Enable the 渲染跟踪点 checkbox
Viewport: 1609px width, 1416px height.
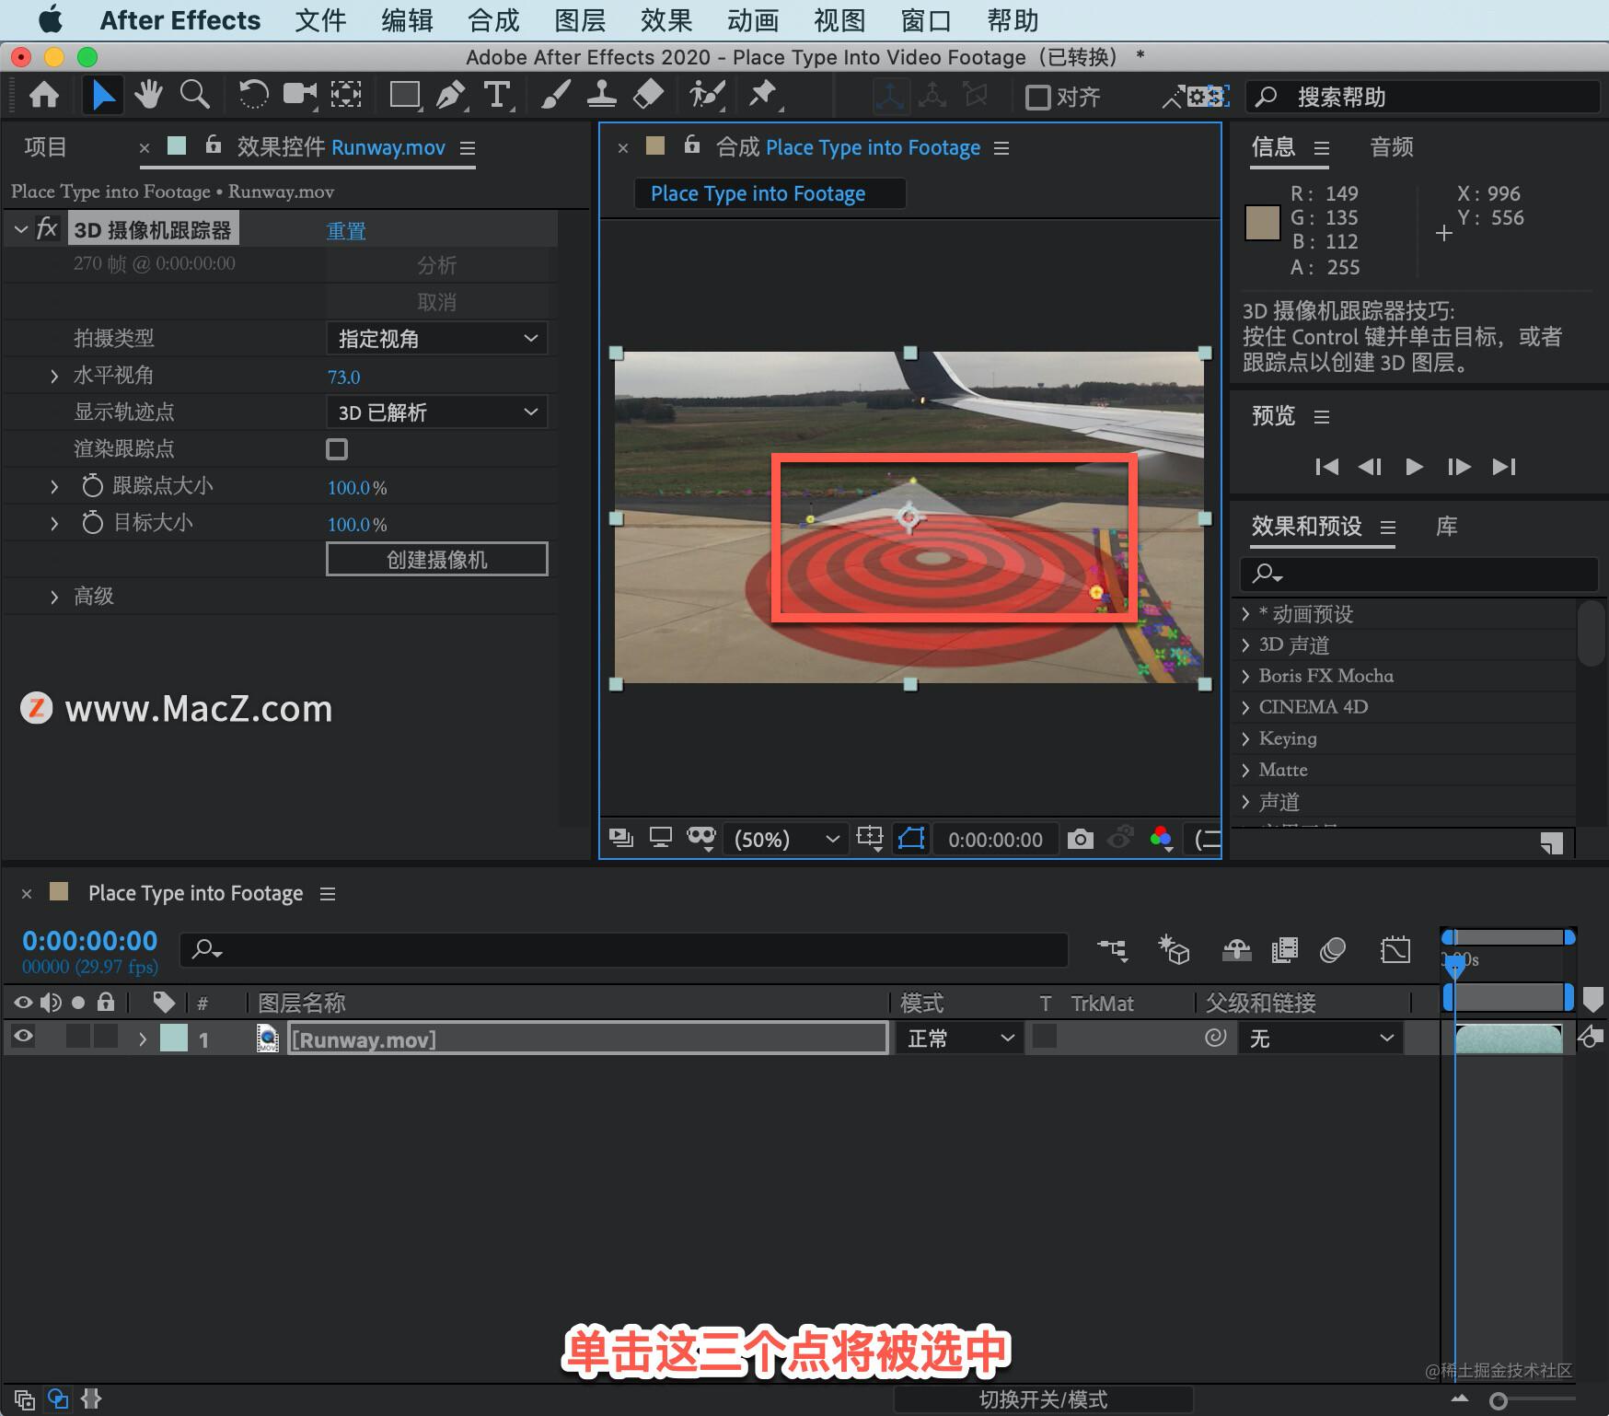click(337, 449)
